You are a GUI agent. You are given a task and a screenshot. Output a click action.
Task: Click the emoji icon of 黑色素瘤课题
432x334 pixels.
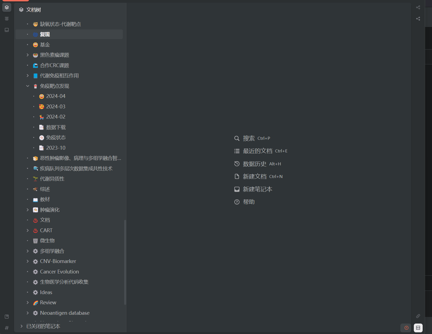click(35, 55)
